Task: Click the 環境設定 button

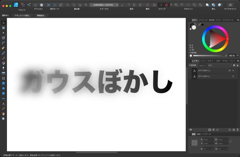Action: pos(42,16)
